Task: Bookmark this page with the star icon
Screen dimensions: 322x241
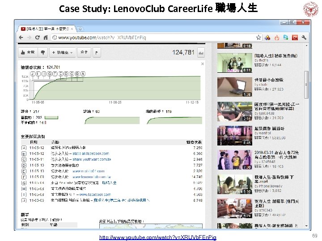Action: coord(258,37)
